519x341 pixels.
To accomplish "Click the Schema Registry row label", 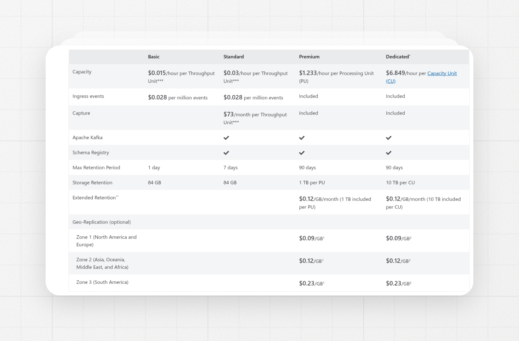I will (x=91, y=153).
